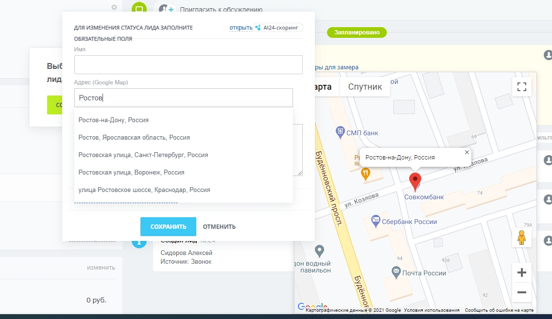This screenshot has height=319, width=552.
Task: Click the изменить link
Action: [101, 267]
